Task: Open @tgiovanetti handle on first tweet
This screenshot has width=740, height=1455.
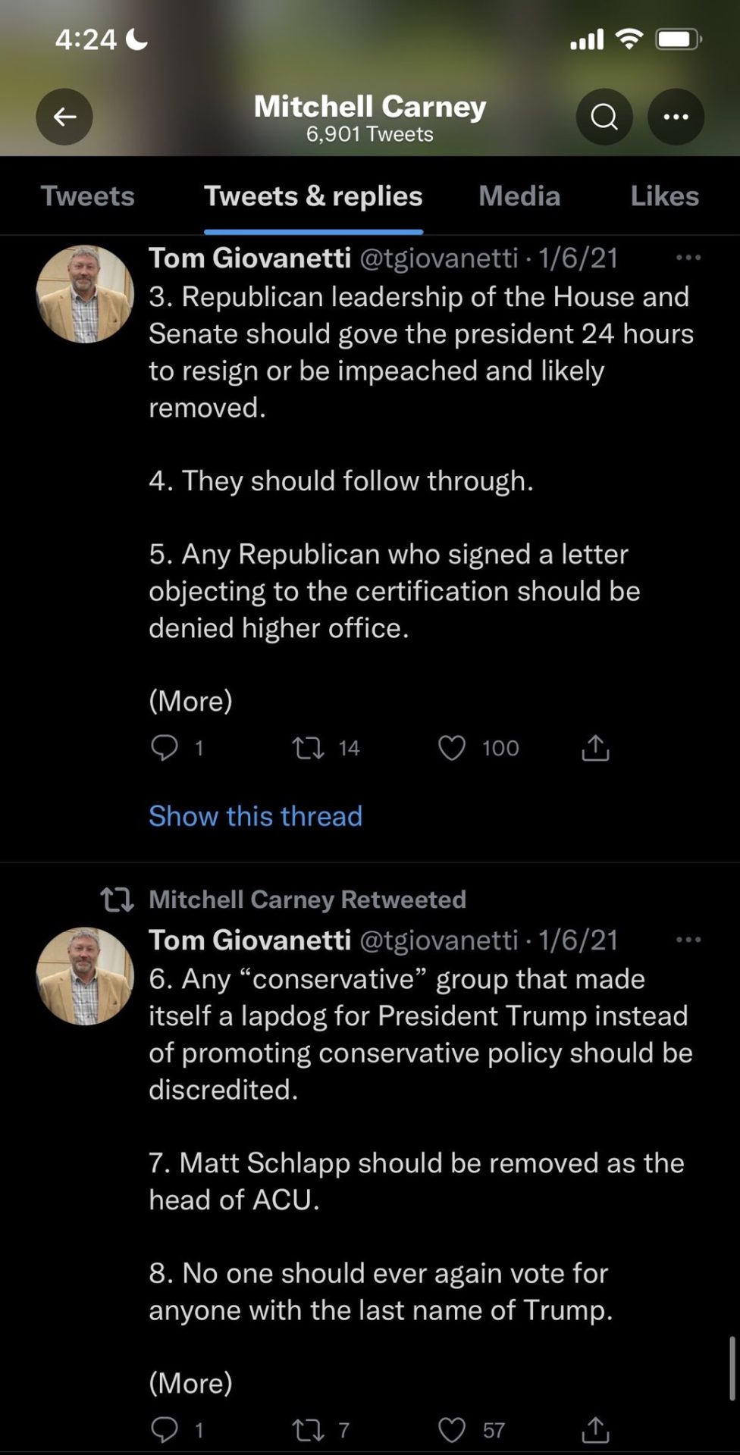Action: point(438,258)
